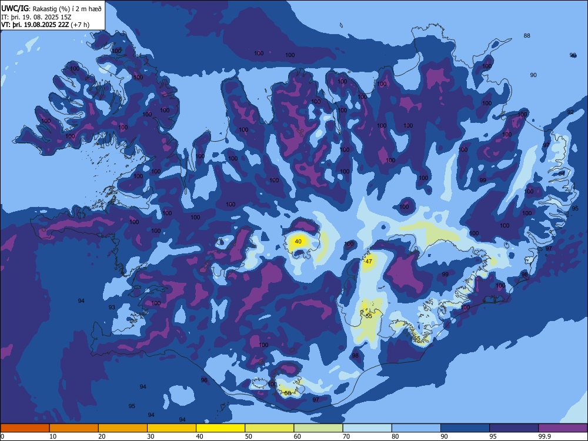The width and height of the screenshot is (588, 441).
Task: Click the 99.9 label on the legend
Action: click(x=544, y=436)
